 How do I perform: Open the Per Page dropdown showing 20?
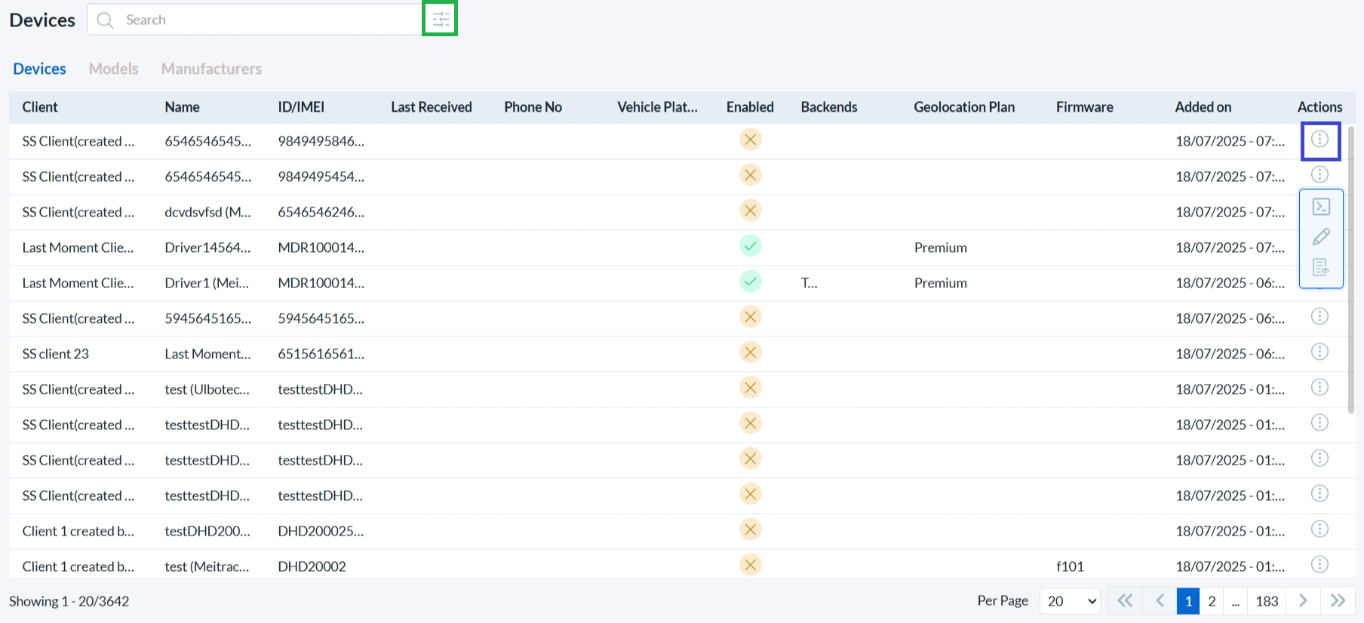click(1070, 601)
